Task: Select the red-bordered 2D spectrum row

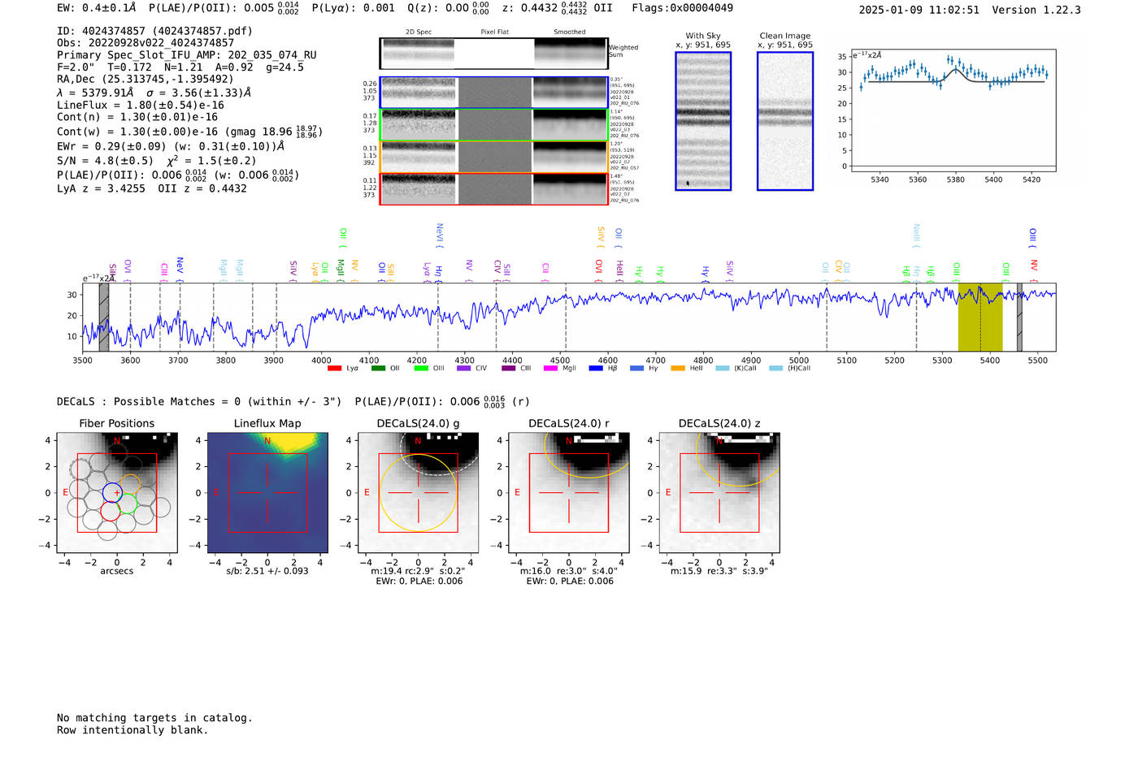Action: pos(494,189)
